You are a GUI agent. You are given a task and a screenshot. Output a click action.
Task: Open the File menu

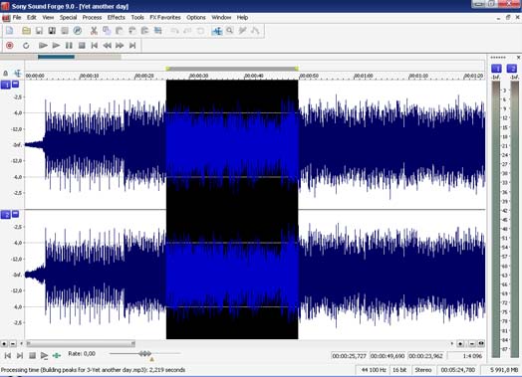point(17,18)
